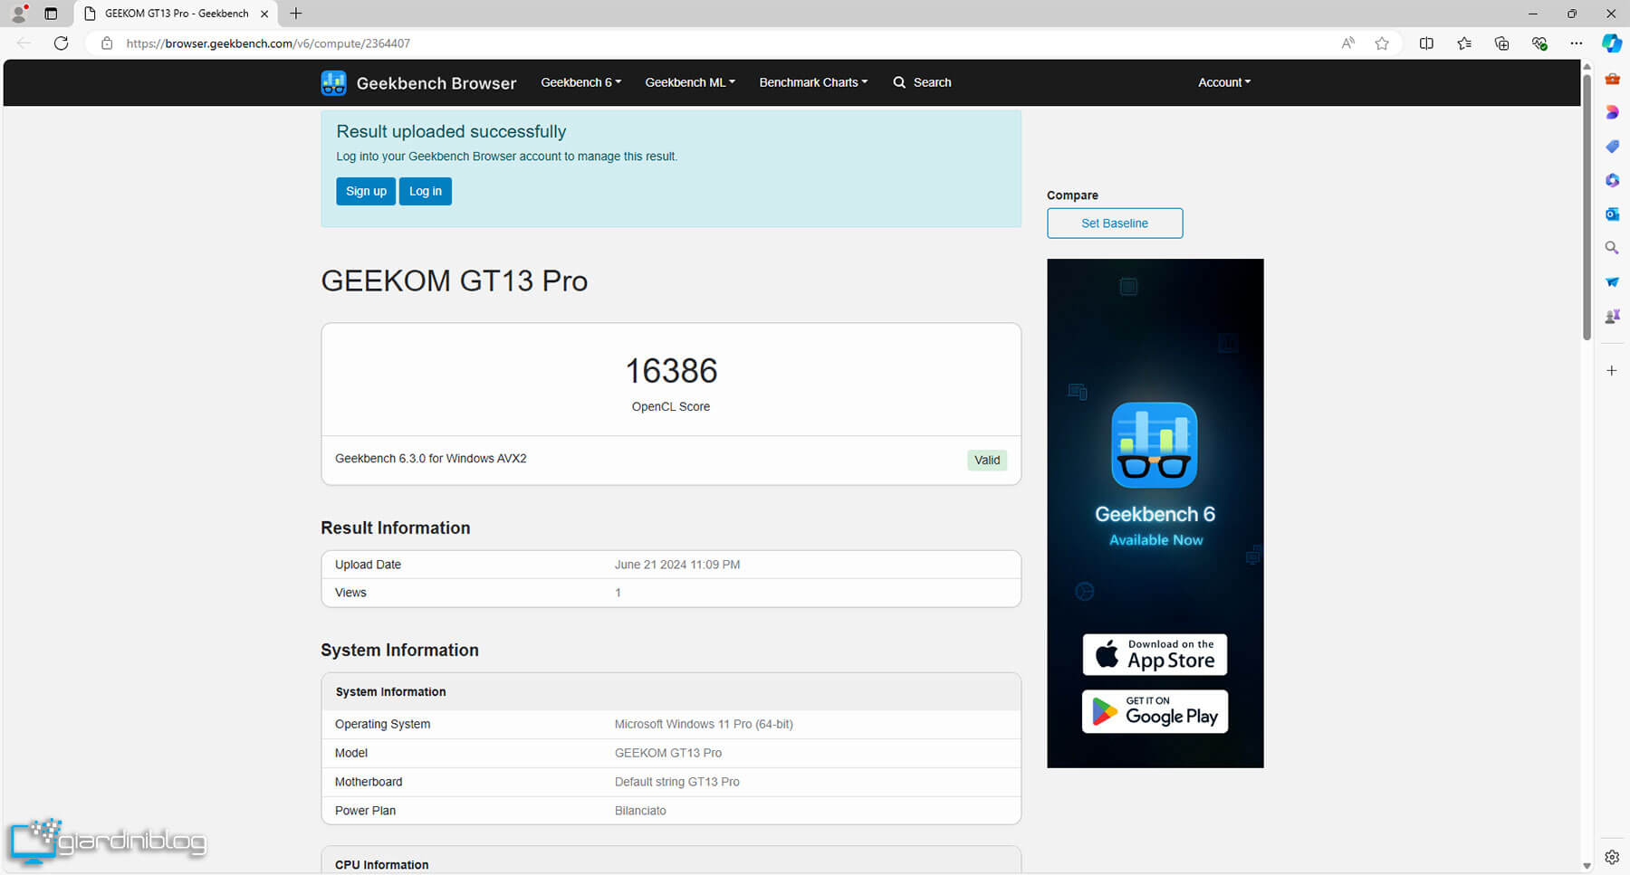The height and width of the screenshot is (875, 1630).
Task: Open the Copilot sidebar icon
Action: pos(1612,43)
